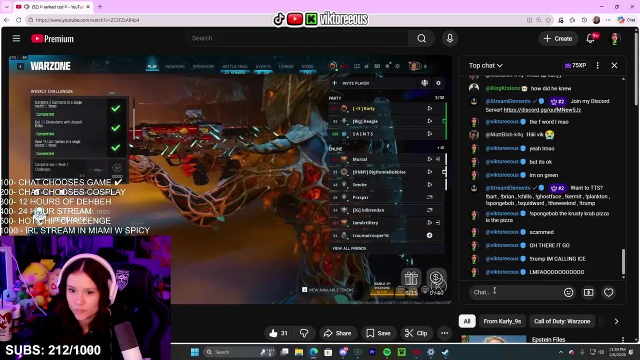The image size is (640, 360).
Task: Click VIEW ALL FRIENDS in Warzone
Action: [x=349, y=248]
